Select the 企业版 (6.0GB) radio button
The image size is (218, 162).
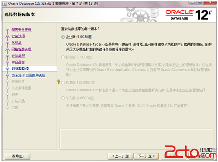[x=63, y=37]
